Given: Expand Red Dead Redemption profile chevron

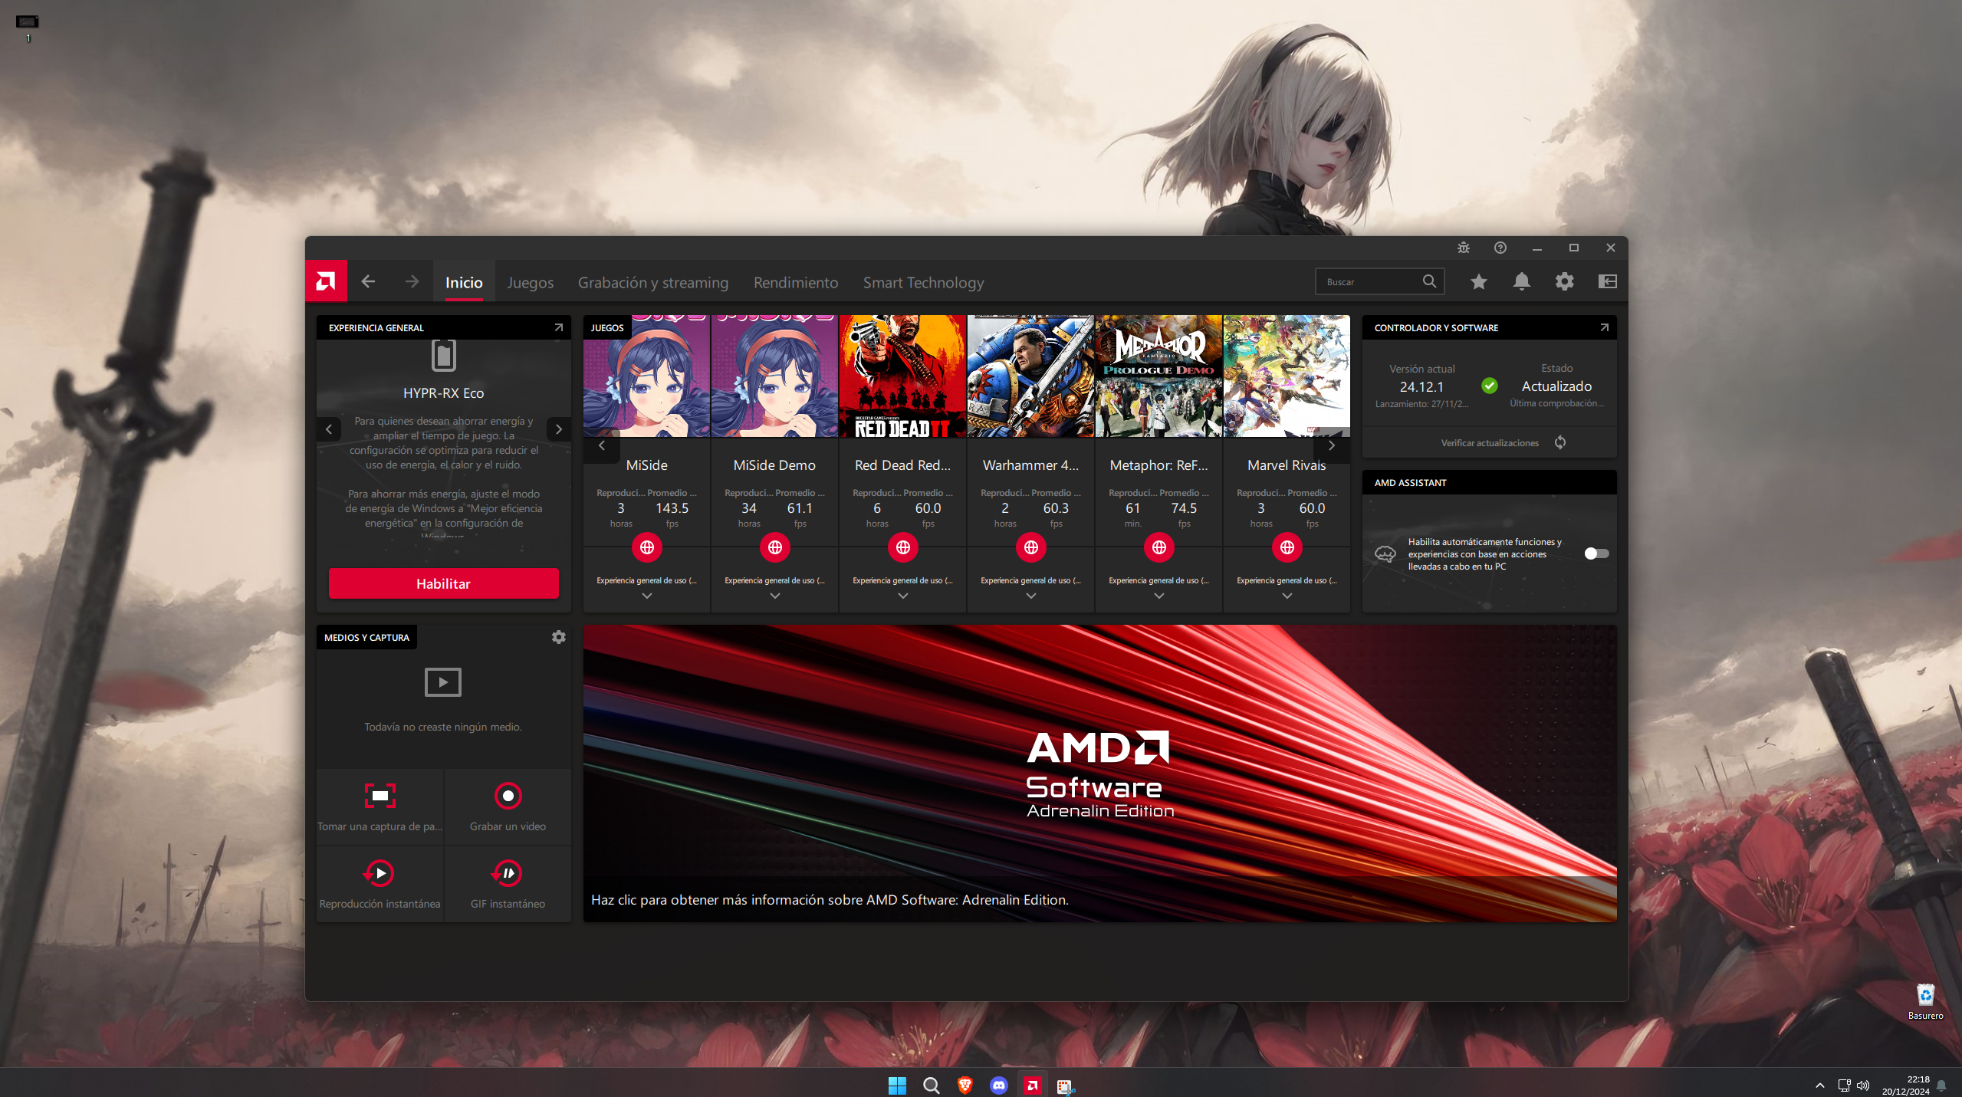Looking at the screenshot, I should pyautogui.click(x=903, y=596).
